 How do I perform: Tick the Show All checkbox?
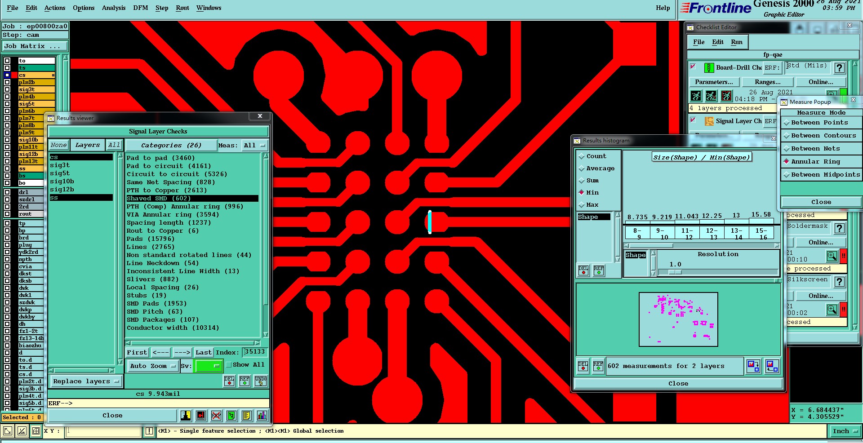click(229, 365)
